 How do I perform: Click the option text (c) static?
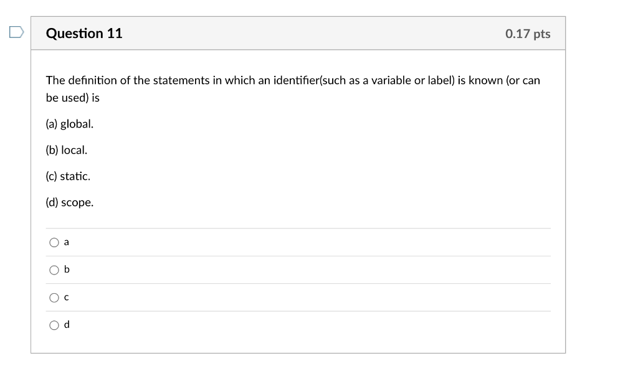point(67,176)
